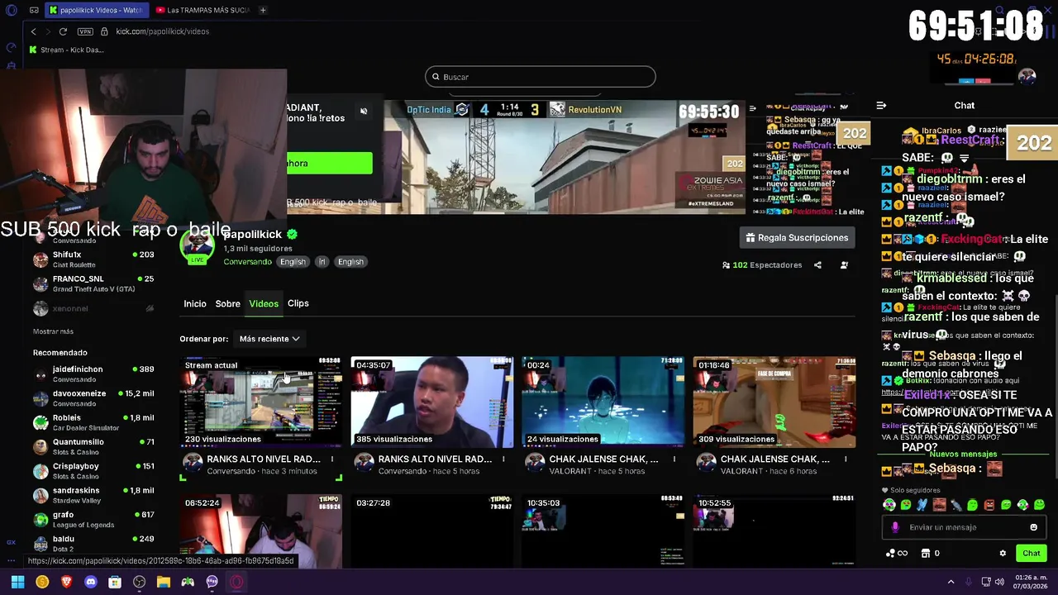Open the Conversando category link under papolilkick
Image resolution: width=1058 pixels, height=595 pixels.
pyautogui.click(x=247, y=262)
